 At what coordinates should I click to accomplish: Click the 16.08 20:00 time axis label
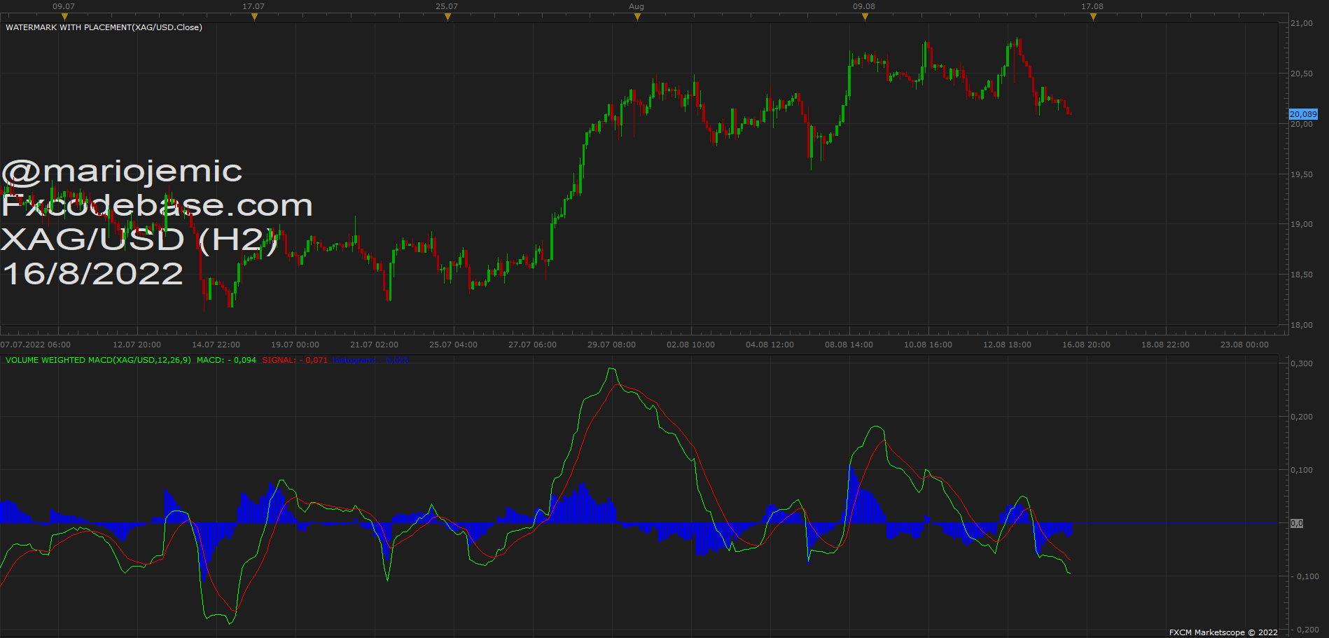coord(1086,345)
